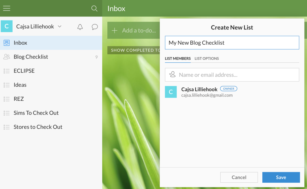This screenshot has height=189, width=307.
Task: Open the Inbox list in sidebar
Action: 20,43
